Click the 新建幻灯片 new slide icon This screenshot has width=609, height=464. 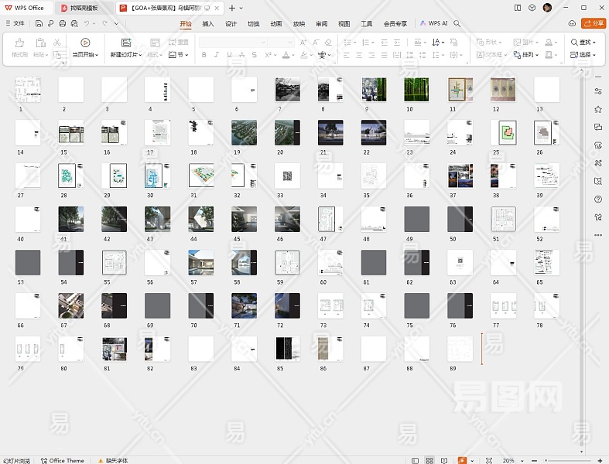point(126,43)
